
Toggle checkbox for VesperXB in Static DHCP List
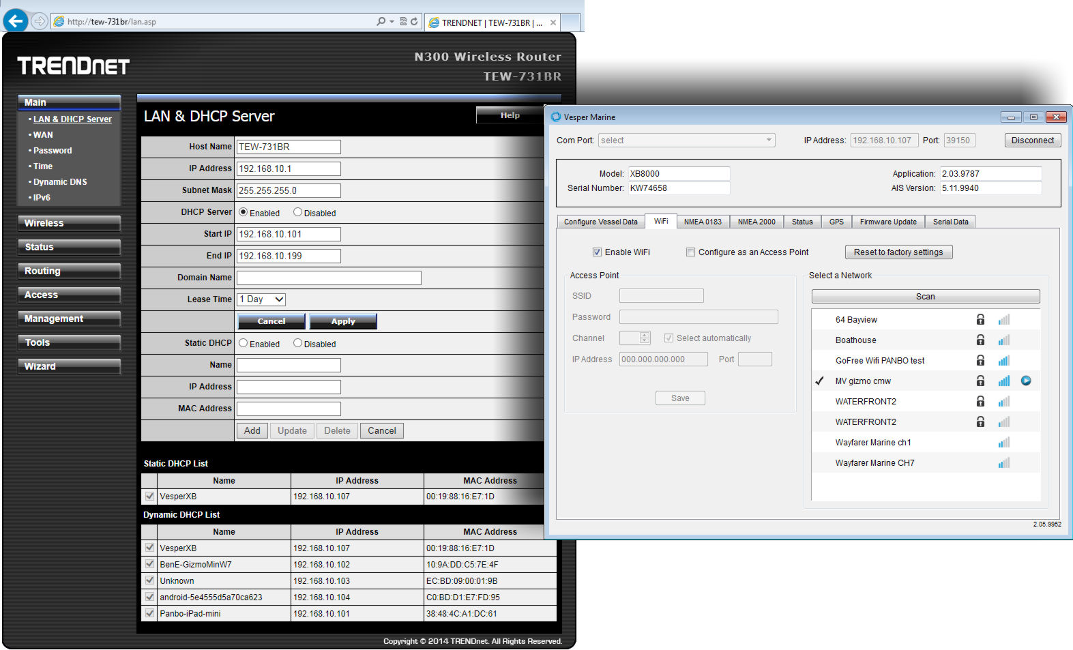tap(149, 496)
